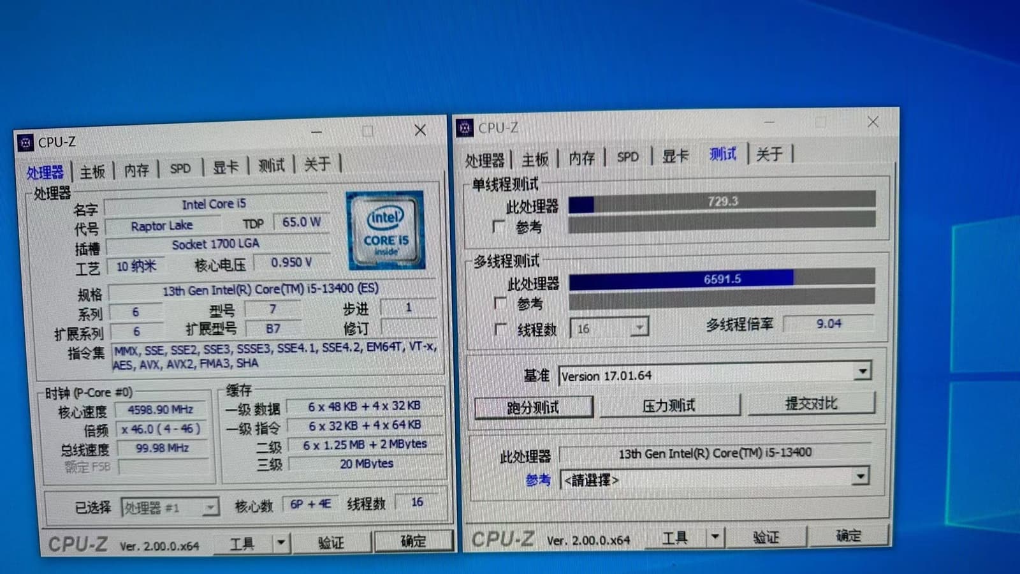Click the 三级 cache value 20 MBytes
Screen dimensions: 1020x574
(x=366, y=464)
